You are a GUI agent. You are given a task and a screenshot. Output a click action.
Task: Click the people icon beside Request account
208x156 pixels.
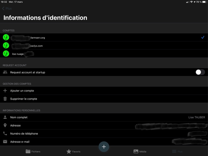5,72
